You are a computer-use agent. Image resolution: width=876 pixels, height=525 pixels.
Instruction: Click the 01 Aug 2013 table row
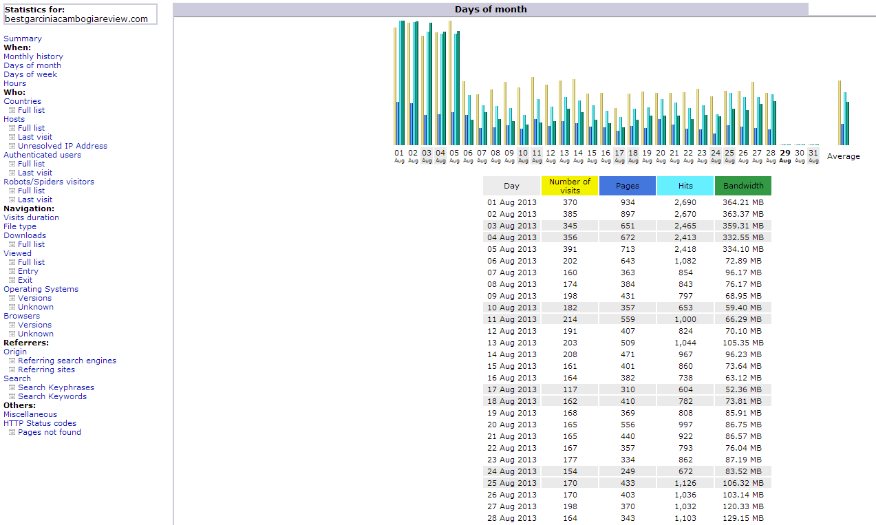(627, 202)
